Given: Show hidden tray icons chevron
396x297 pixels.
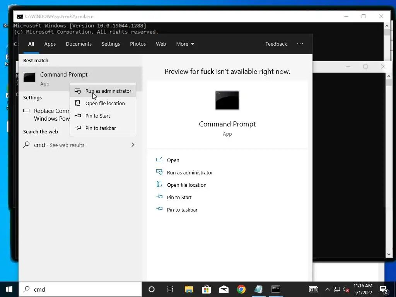Looking at the screenshot, I should (x=327, y=289).
